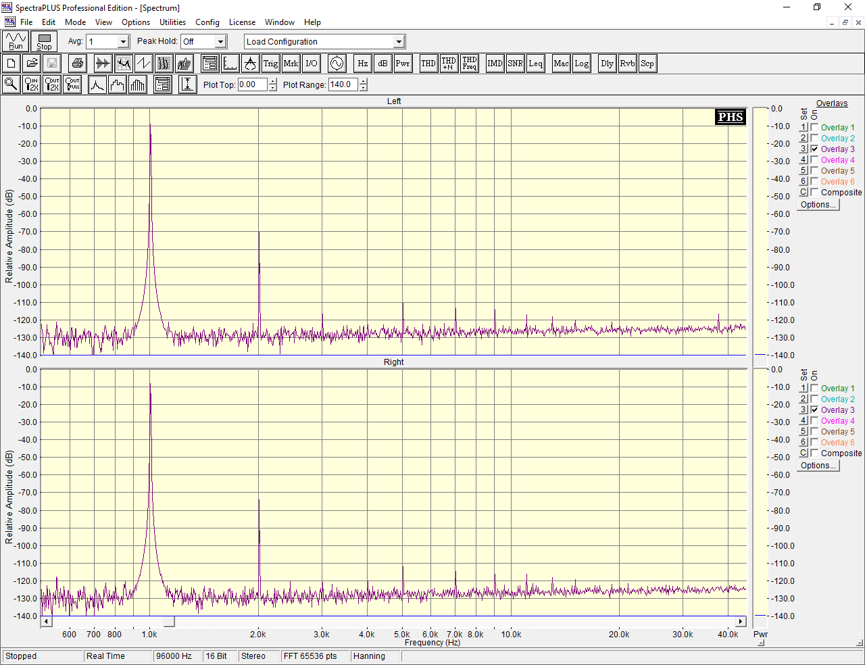Click the Mrk markers toolbar button

291,64
